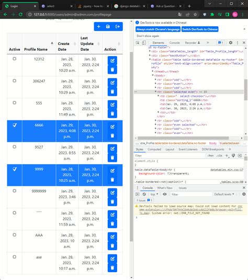The height and width of the screenshot is (280, 248).
Task: Delete the profile AAA row
Action: [112, 245]
